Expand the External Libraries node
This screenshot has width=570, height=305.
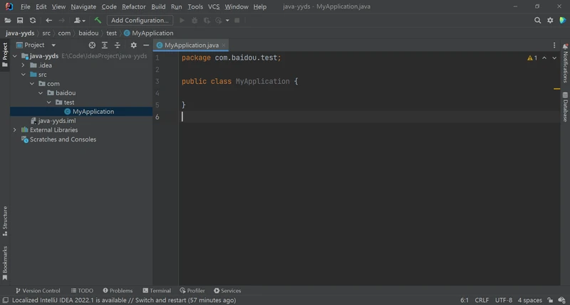14,130
